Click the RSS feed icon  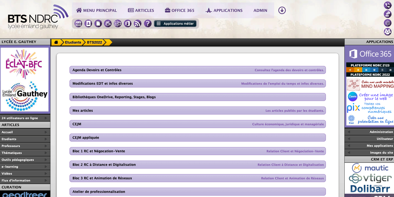(138, 23)
